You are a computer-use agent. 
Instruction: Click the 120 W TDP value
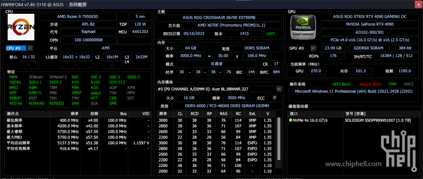[x=140, y=24]
